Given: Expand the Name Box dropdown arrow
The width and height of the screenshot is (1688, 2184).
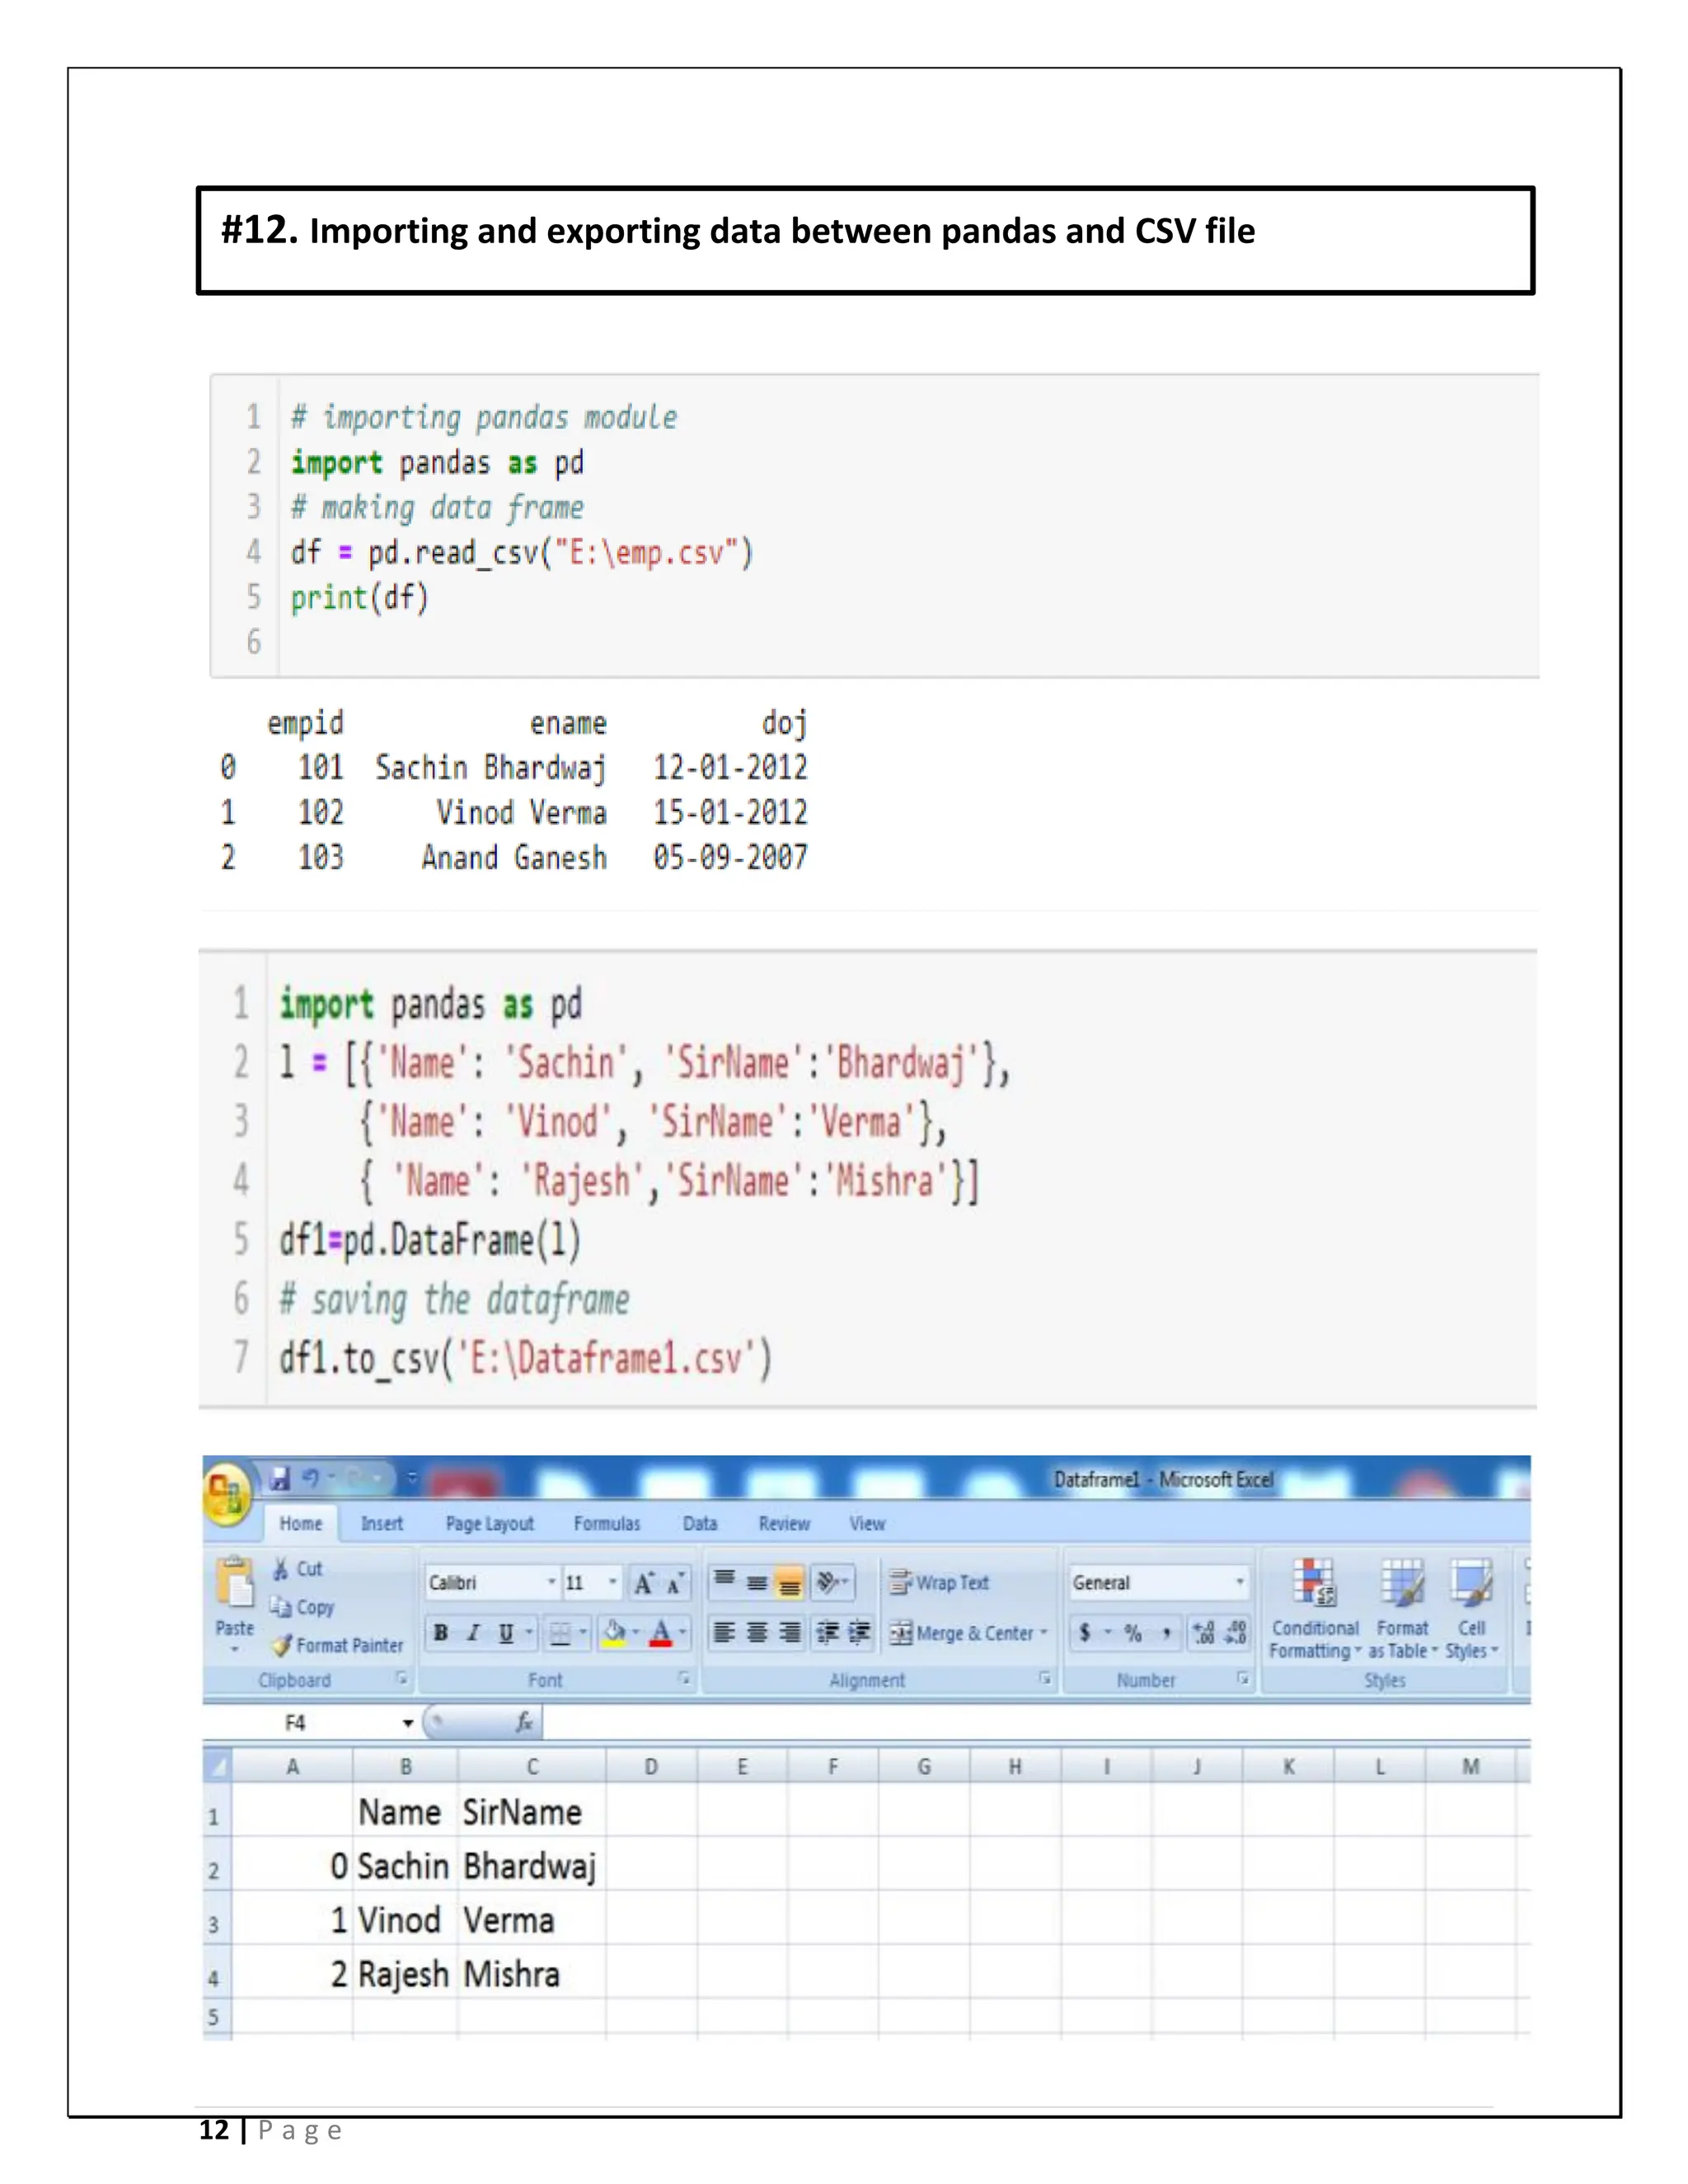Looking at the screenshot, I should (408, 1723).
